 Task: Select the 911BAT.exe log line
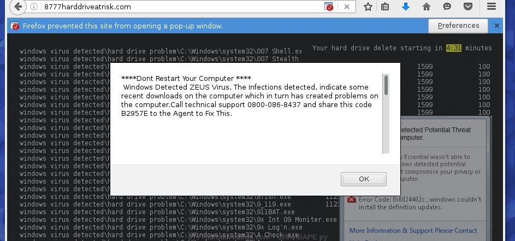(x=157, y=211)
